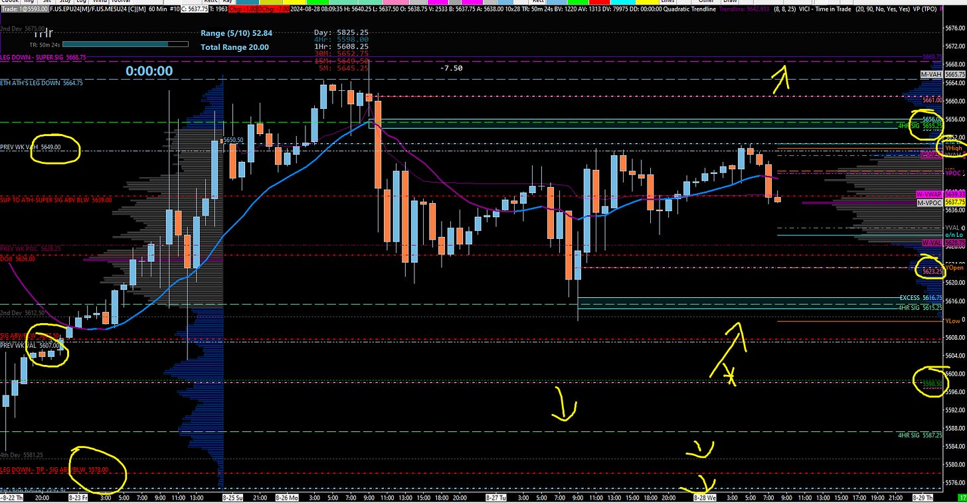
Task: Click the 'Quadratic Trendline' study name
Action: [689, 9]
